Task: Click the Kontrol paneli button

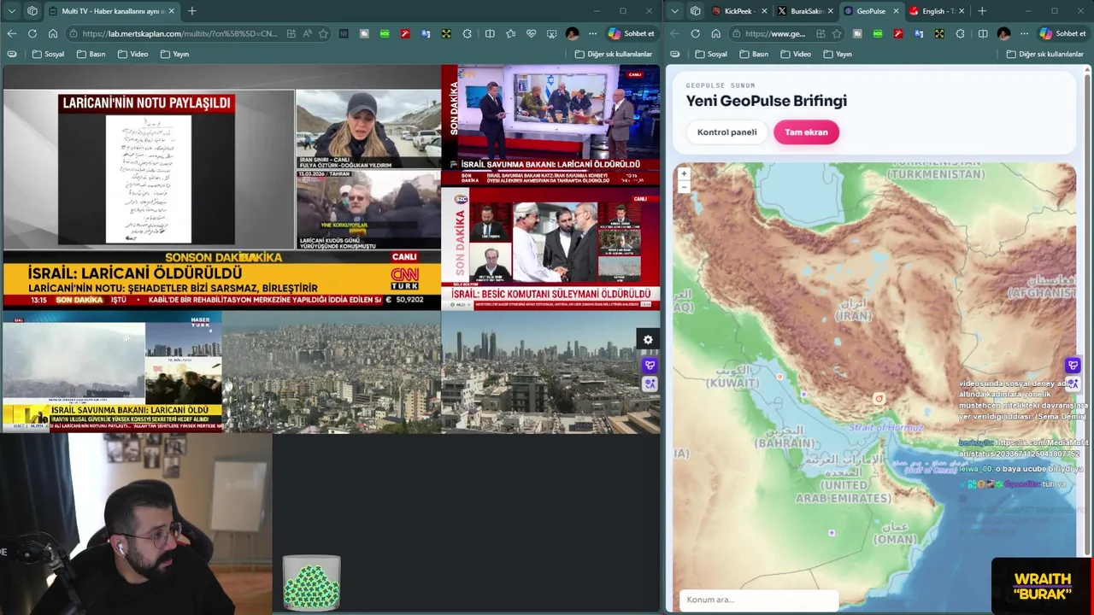Action: (726, 132)
